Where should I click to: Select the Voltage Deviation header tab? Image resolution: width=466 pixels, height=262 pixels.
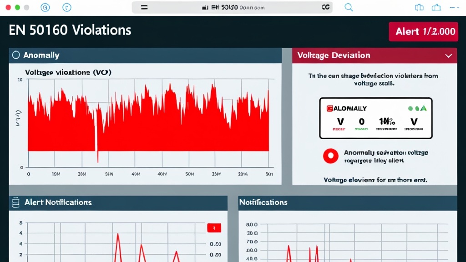(334, 55)
